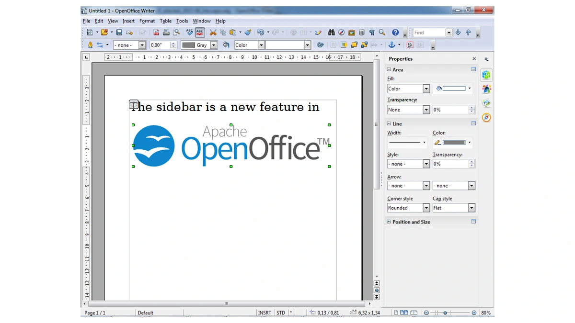Open the Format menu
Image resolution: width=575 pixels, height=323 pixels.
[147, 21]
